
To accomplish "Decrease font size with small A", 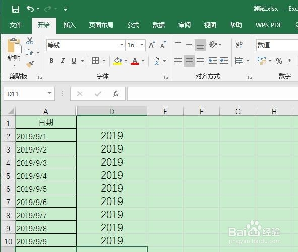I will pyautogui.click(x=163, y=45).
